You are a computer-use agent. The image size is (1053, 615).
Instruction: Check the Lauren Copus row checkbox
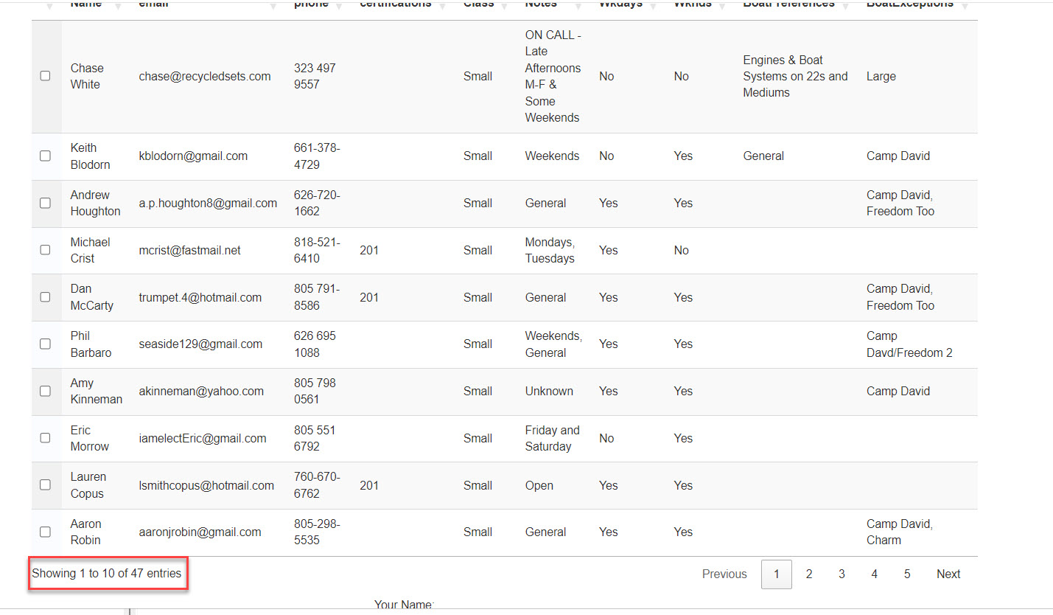click(x=46, y=485)
